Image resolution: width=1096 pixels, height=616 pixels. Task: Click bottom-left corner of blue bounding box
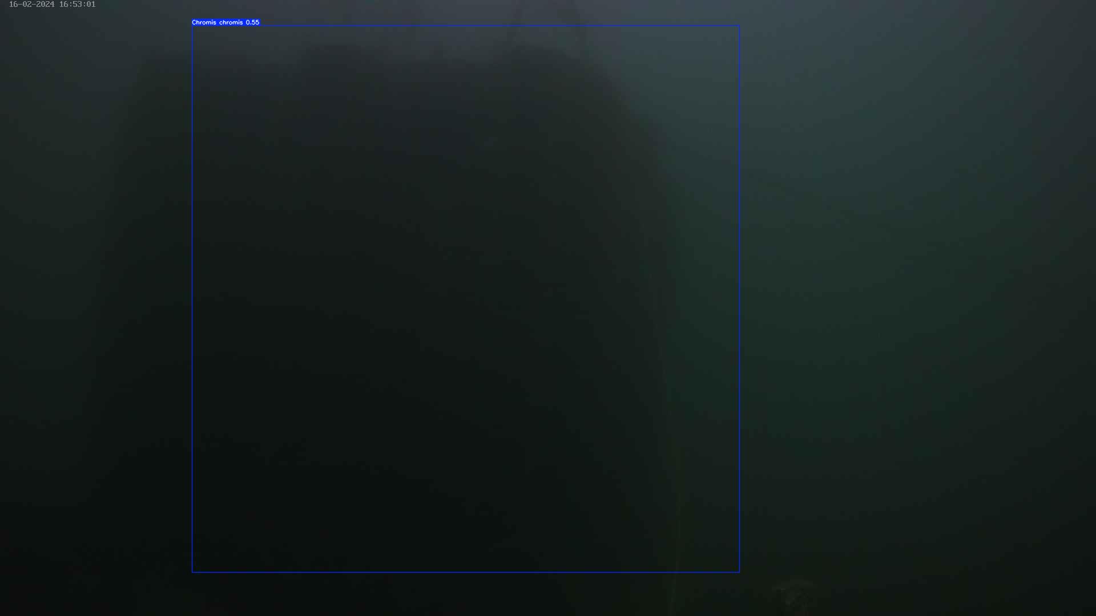pyautogui.click(x=192, y=572)
